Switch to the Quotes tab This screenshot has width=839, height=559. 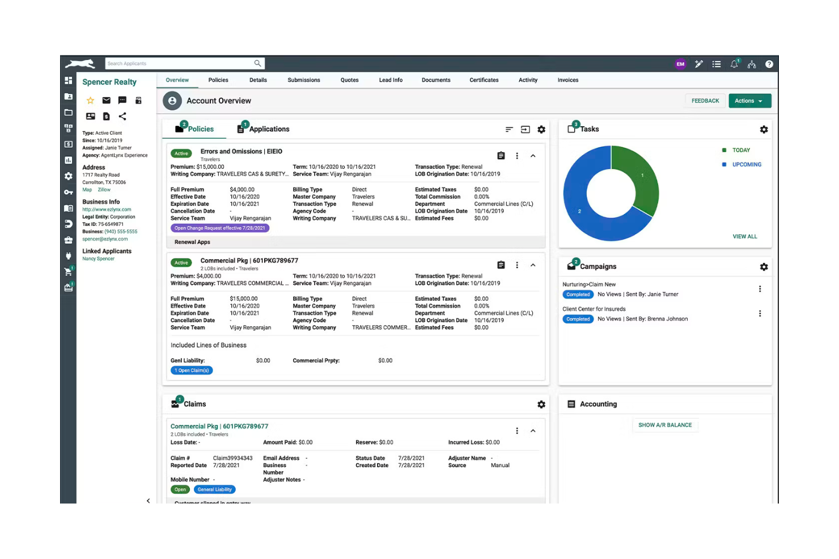click(x=349, y=80)
